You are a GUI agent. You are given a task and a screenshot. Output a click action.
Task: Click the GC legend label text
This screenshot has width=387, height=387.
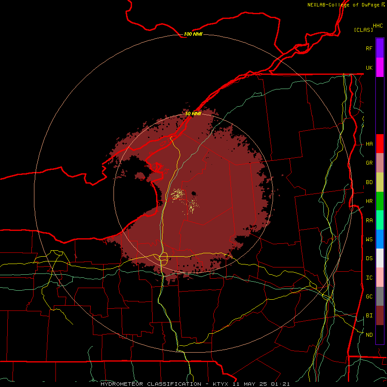click(x=369, y=297)
